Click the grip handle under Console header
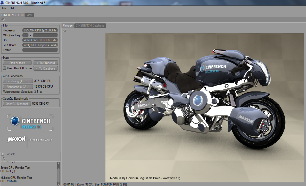This screenshot has width=306, height=186. (3, 159)
